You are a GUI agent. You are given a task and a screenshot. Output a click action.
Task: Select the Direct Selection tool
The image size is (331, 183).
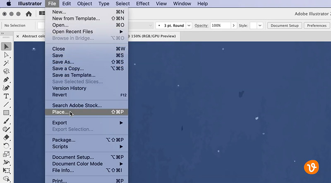(6, 55)
